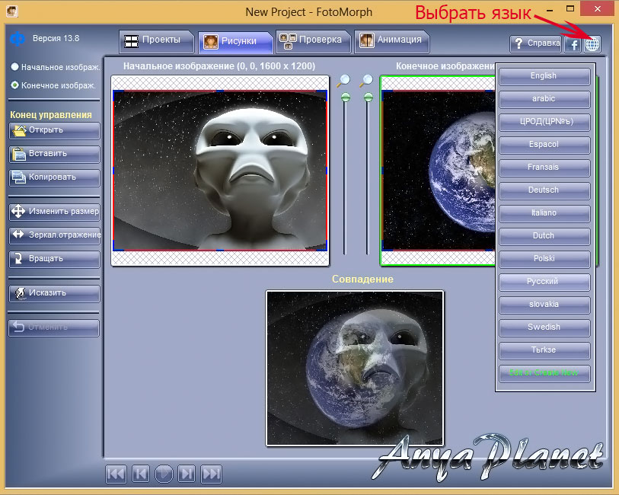Jump to first frame with rewind button
Image resolution: width=619 pixels, height=495 pixels.
116,474
